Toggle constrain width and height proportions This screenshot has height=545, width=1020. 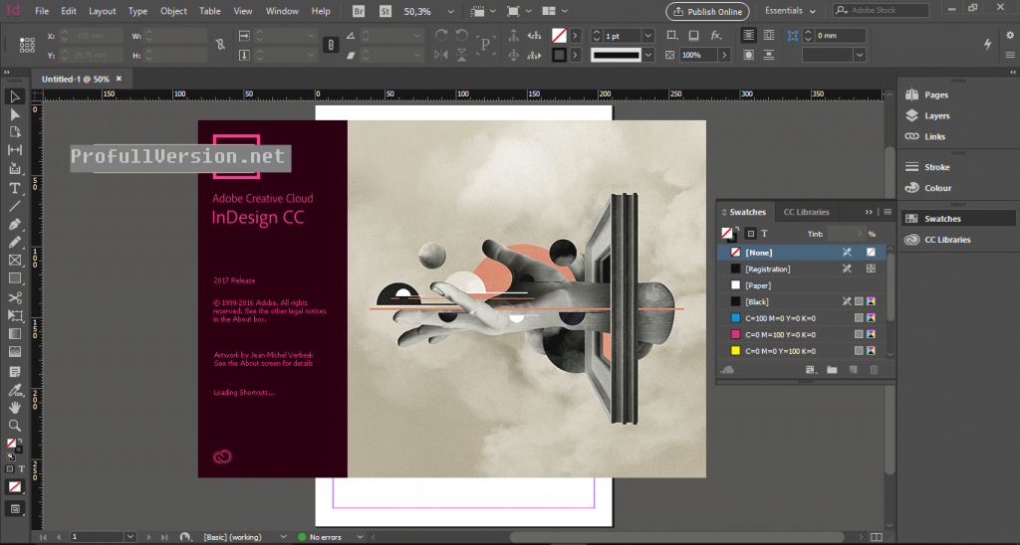click(220, 45)
